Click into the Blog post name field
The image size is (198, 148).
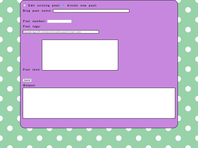(91, 11)
